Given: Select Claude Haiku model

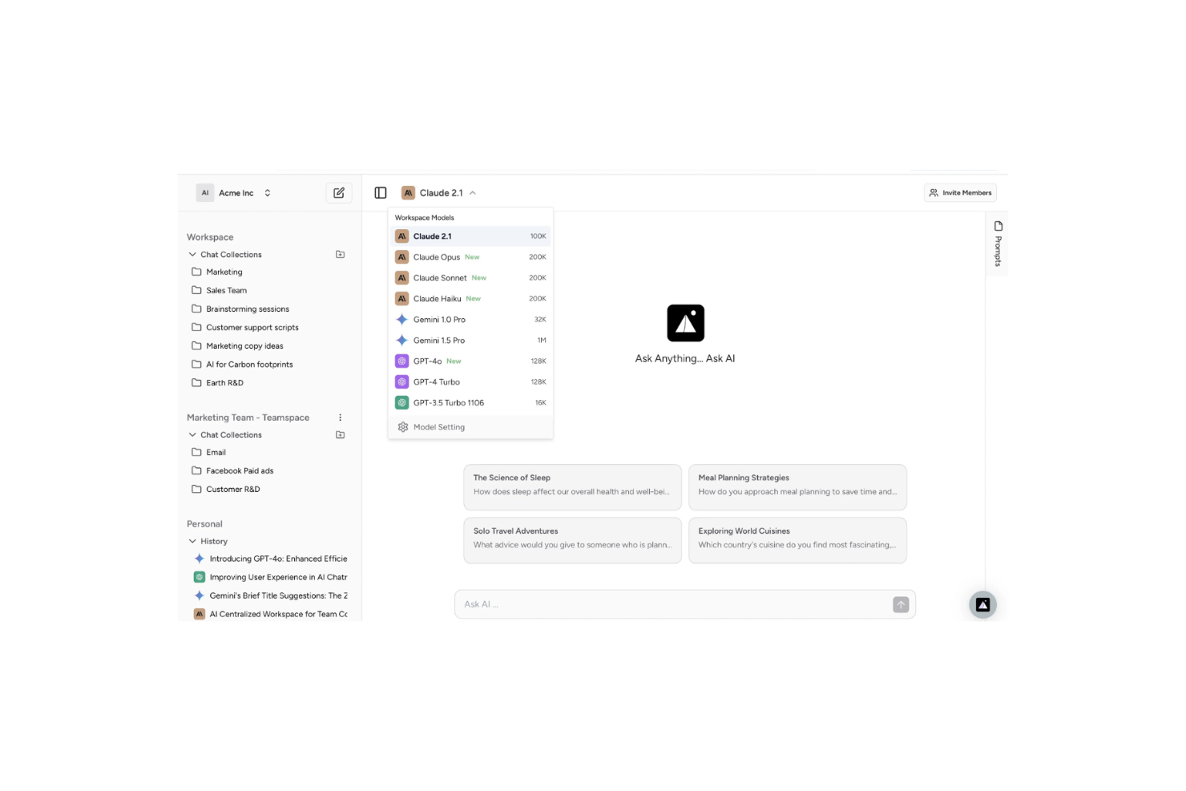Looking at the screenshot, I should point(470,299).
